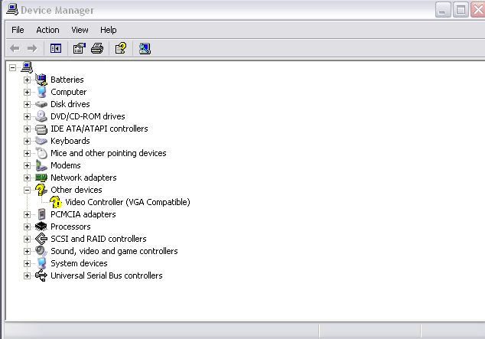
Task: Select the Keyboards label
Action: click(70, 141)
